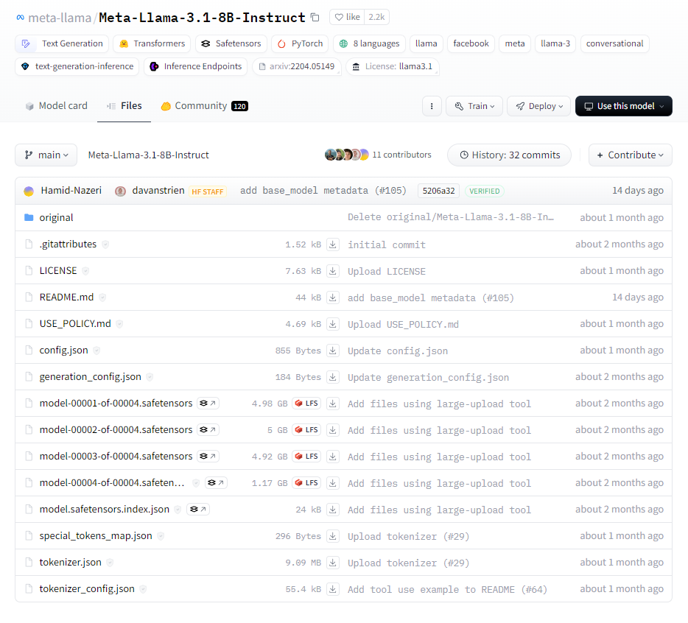Switch to the Model card tab

point(56,106)
